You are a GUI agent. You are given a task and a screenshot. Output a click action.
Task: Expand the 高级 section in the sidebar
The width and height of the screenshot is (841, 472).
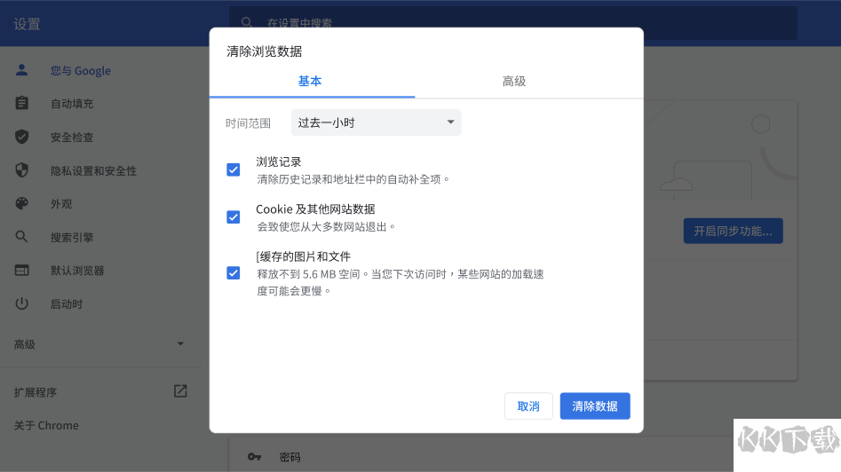99,344
